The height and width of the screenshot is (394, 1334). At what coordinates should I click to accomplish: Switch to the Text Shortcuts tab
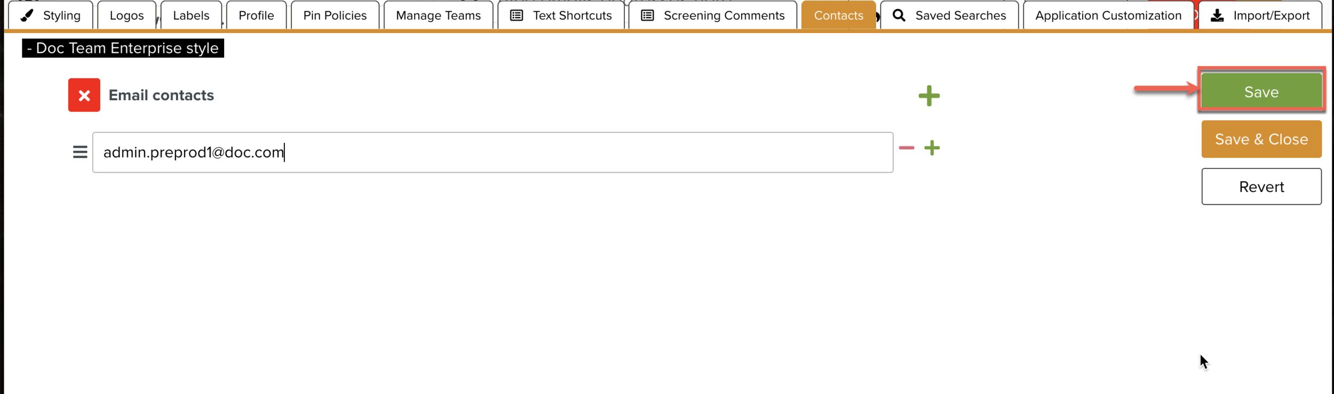(561, 15)
